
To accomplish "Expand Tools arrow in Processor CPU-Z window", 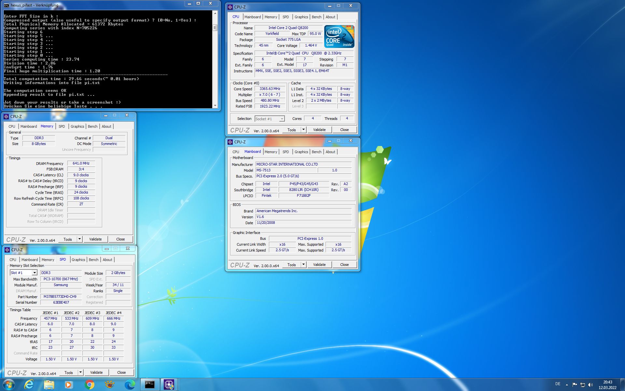I will pos(303,130).
